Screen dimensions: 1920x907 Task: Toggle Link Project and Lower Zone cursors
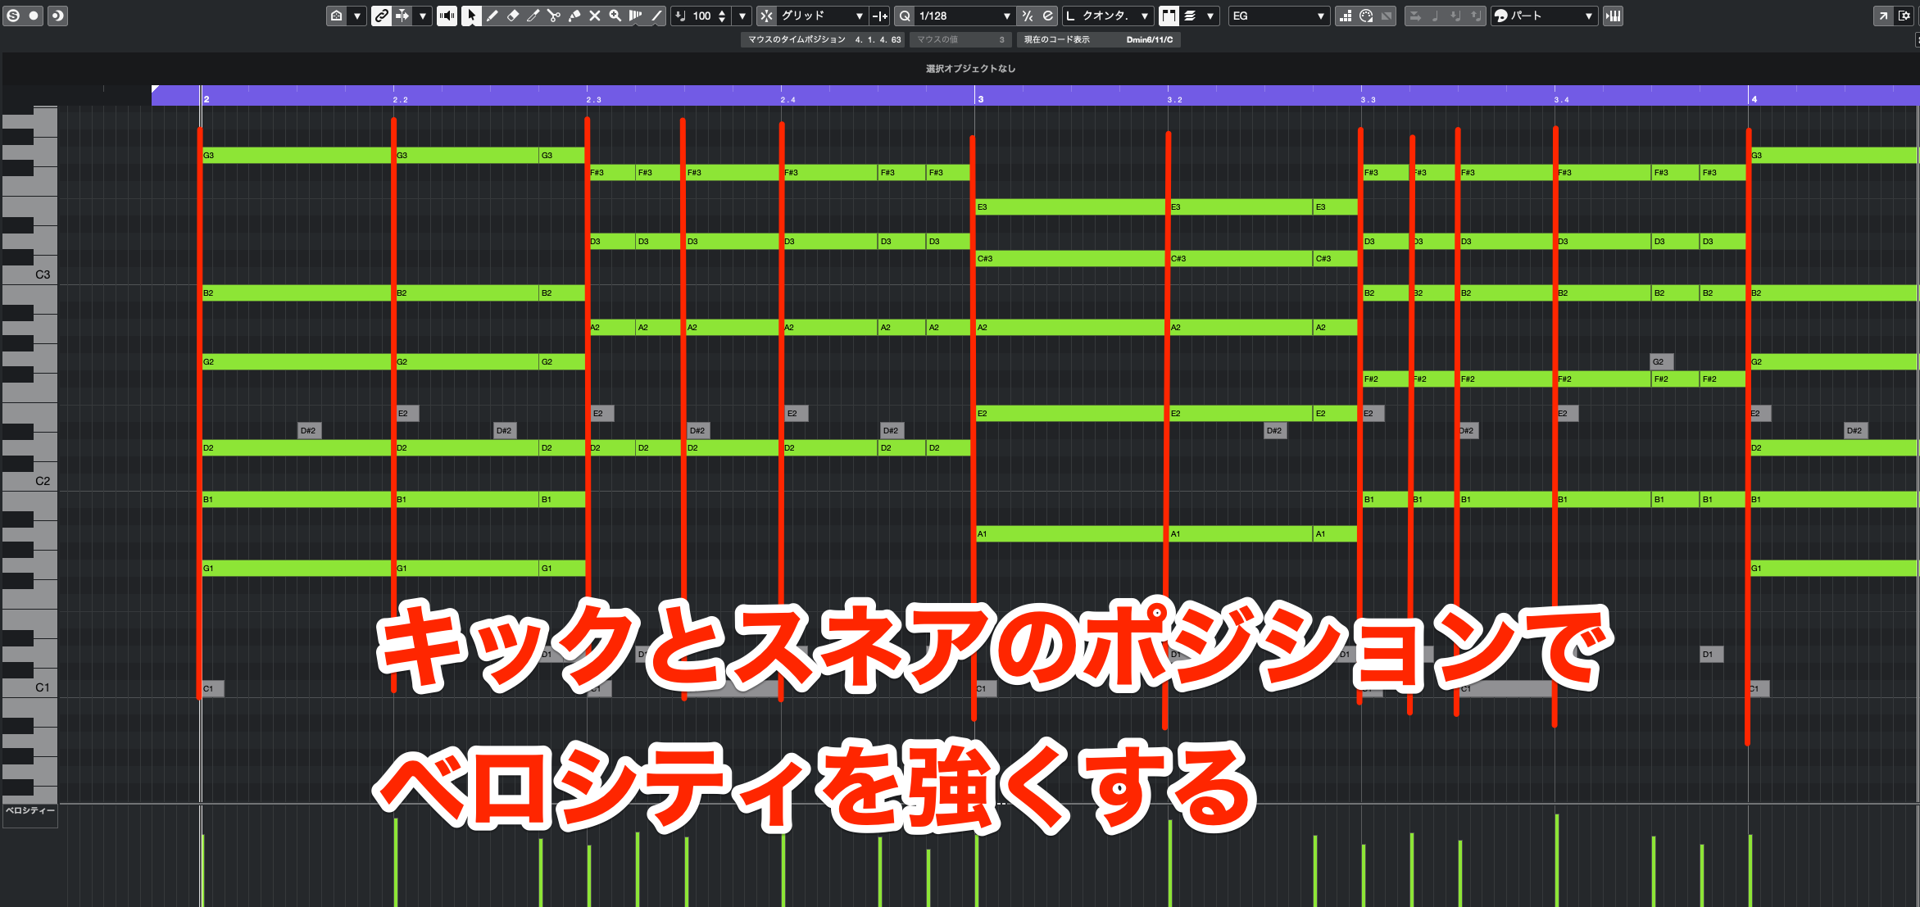pos(381,16)
